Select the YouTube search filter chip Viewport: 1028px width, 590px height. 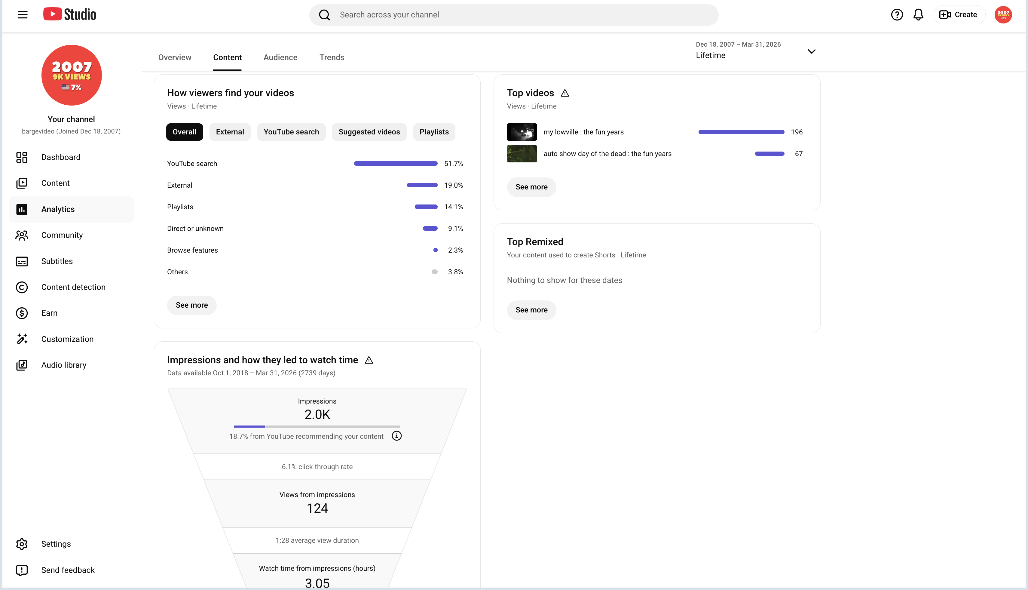(x=291, y=132)
